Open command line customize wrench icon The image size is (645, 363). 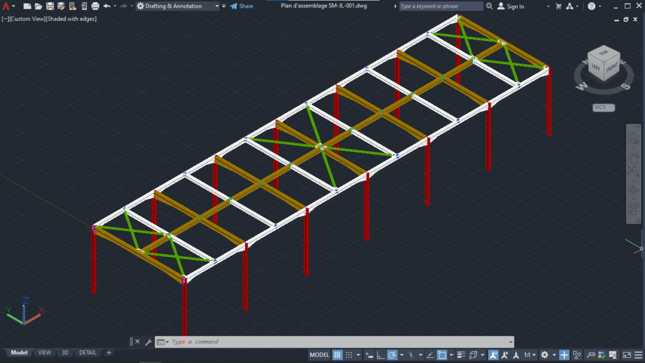(148, 342)
